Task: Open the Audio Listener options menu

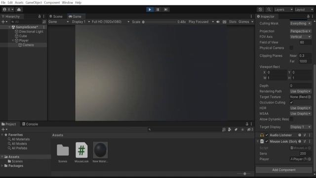Action: 310,135
